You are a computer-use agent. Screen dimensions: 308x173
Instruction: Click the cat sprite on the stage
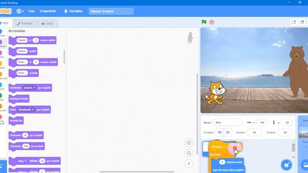point(216,93)
